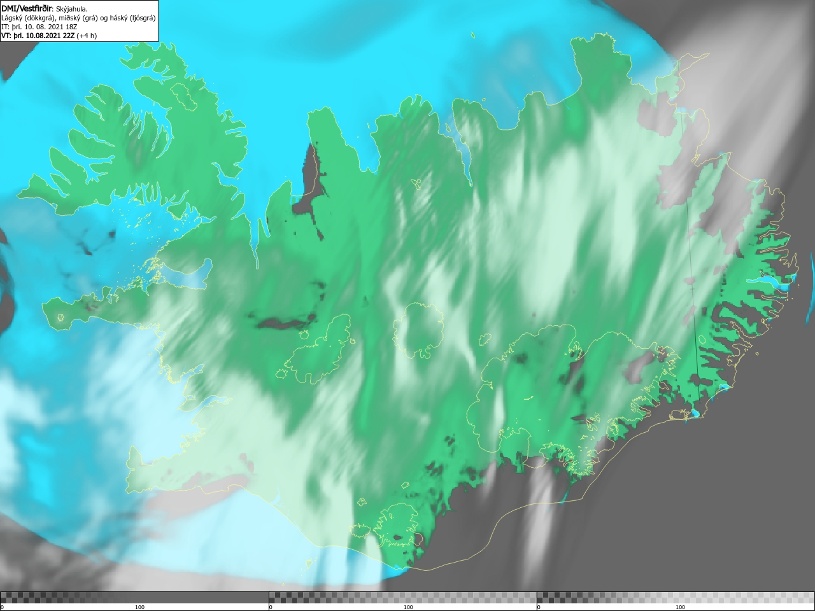Click the light grey high-cloud color scale bar
The height and width of the screenshot is (611, 815).
click(676, 597)
